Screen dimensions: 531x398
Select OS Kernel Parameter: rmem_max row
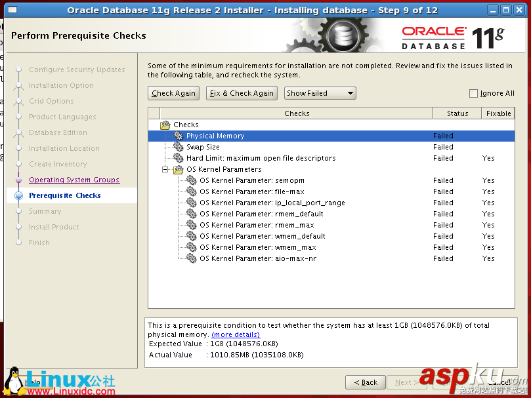click(331, 225)
